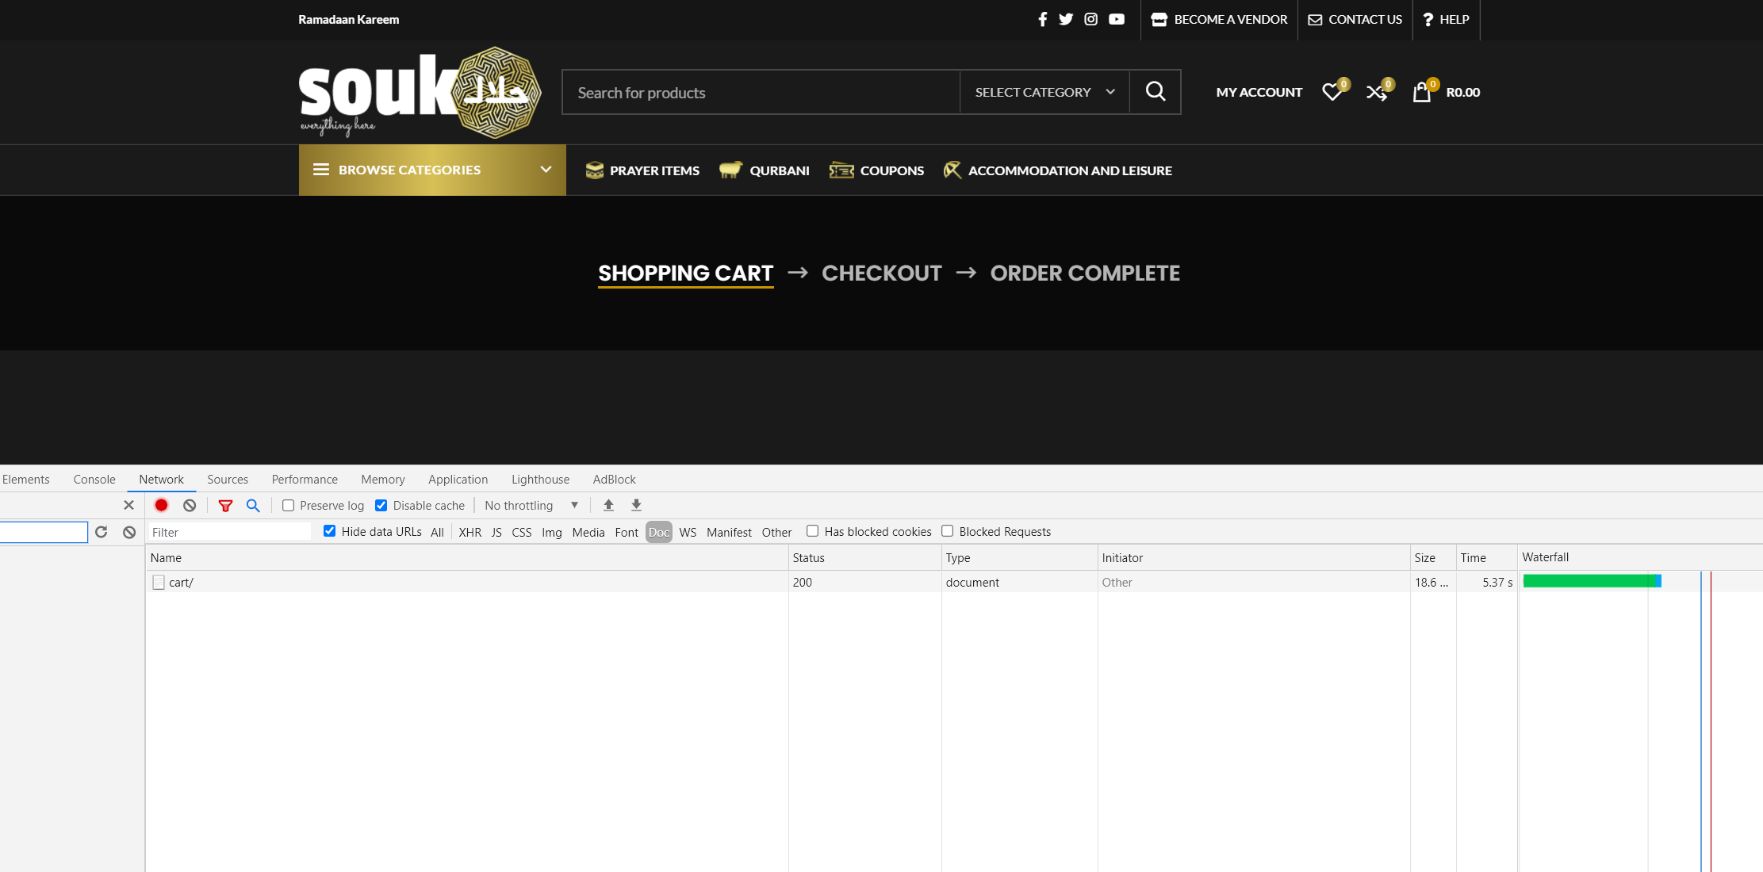The width and height of the screenshot is (1763, 872).
Task: Open the No throttling dropdown
Action: (531, 505)
